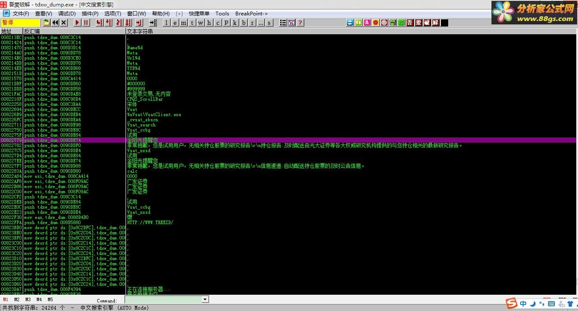
Task: Open Log window with 'l' button
Action: [x=167, y=23]
